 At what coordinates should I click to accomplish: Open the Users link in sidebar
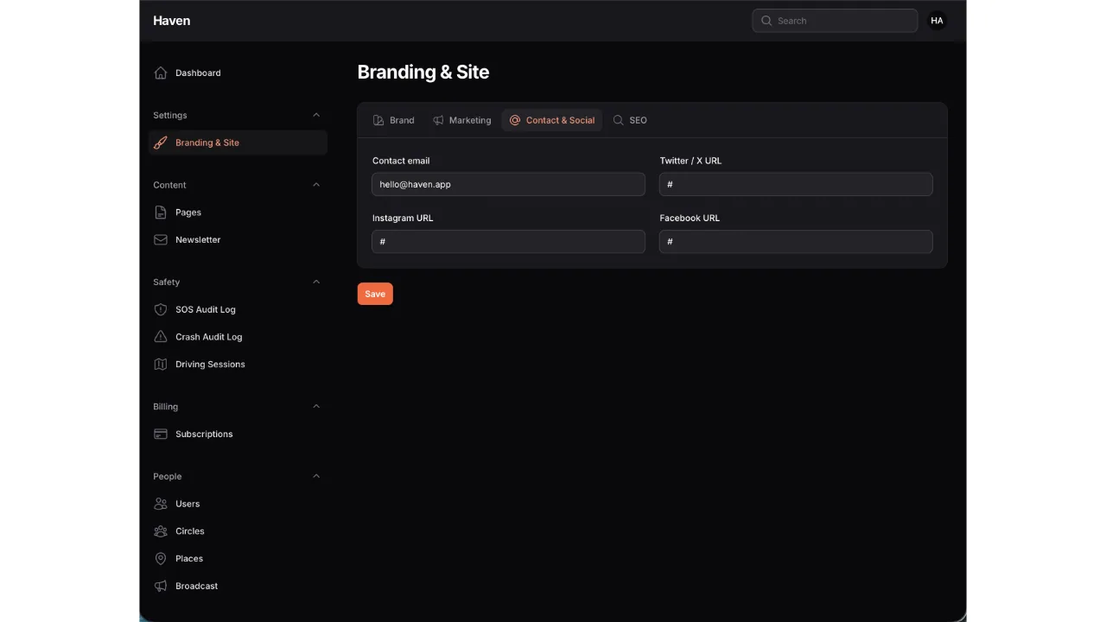238,504
